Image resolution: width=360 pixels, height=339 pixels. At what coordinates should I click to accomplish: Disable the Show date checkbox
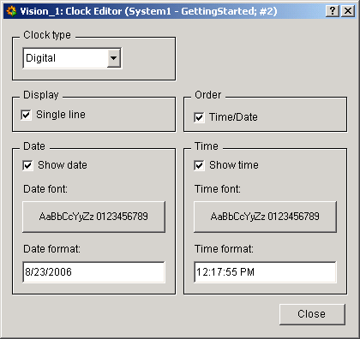pos(27,165)
